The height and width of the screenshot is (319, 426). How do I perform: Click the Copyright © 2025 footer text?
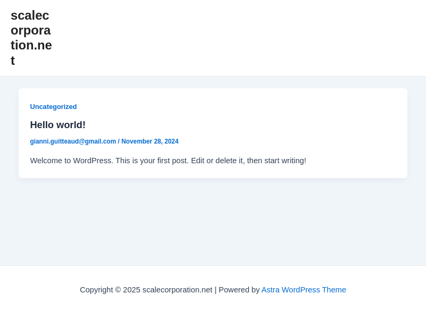point(110,290)
